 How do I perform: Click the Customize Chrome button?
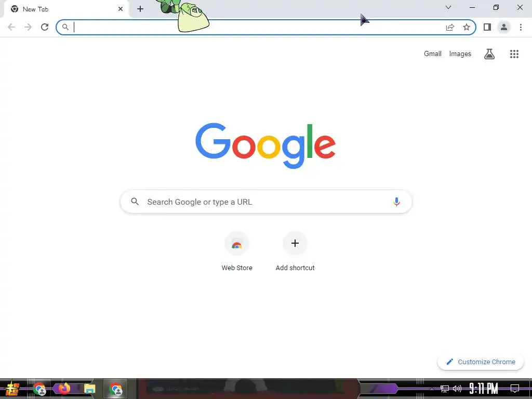coord(481,362)
